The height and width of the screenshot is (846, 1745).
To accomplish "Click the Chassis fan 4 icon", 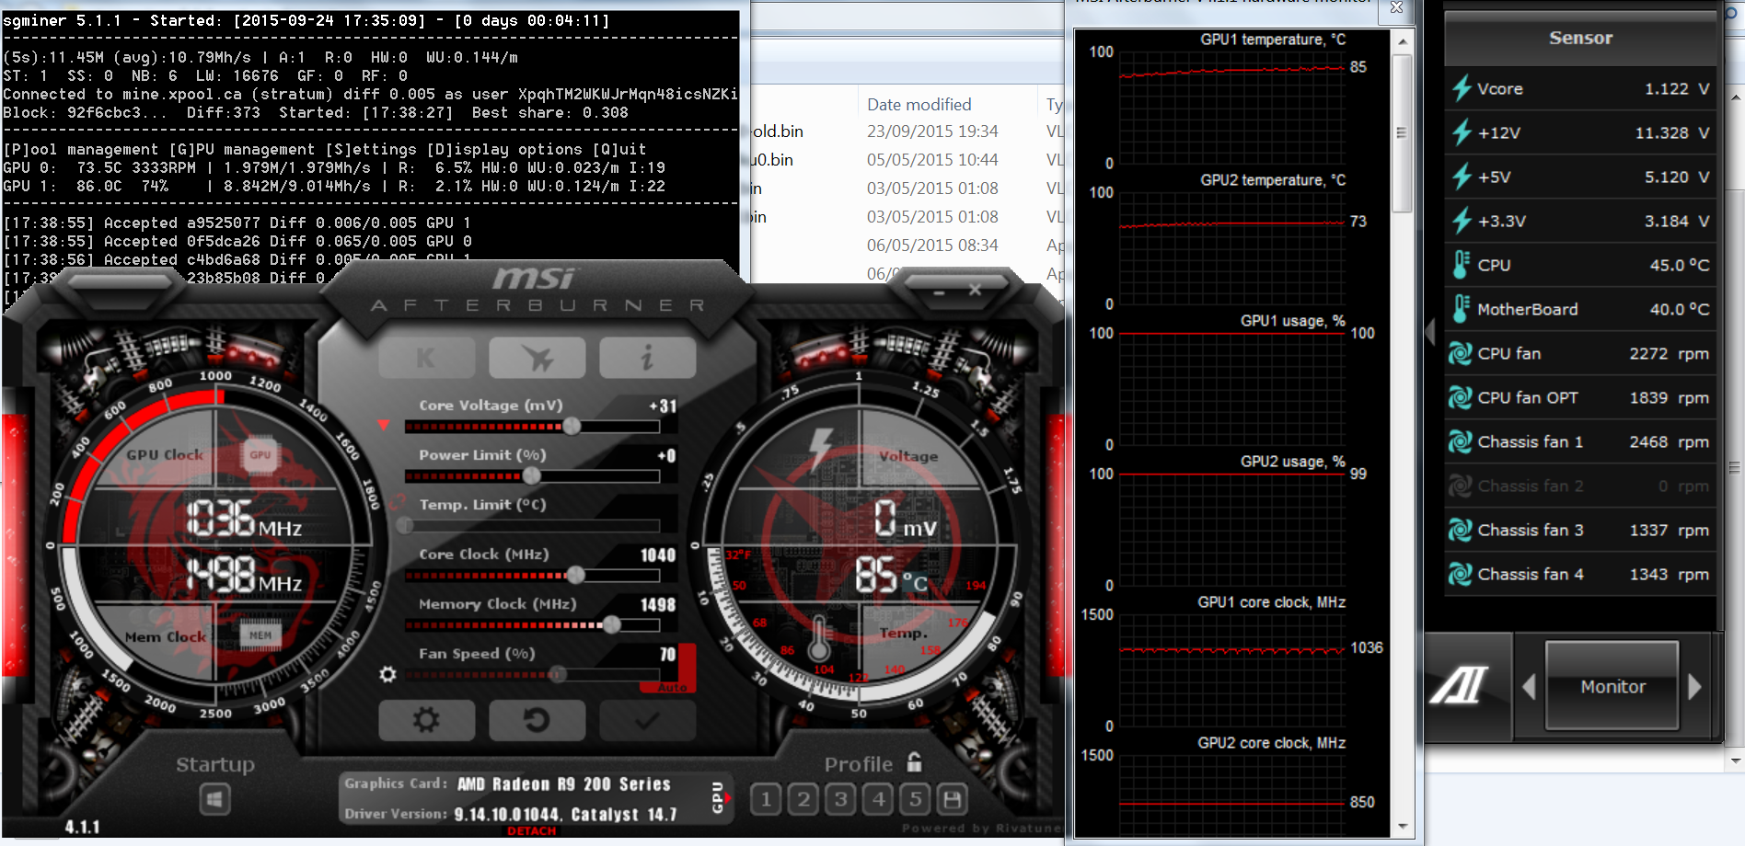I will point(1460,574).
